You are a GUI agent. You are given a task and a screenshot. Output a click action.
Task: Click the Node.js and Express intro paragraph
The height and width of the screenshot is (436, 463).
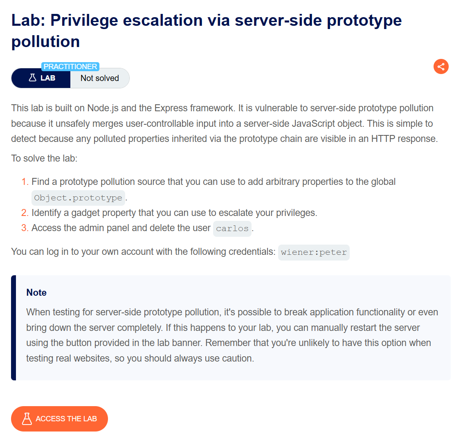(224, 124)
